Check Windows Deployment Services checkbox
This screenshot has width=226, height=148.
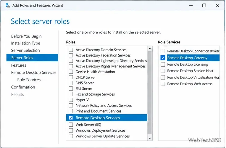71,131
